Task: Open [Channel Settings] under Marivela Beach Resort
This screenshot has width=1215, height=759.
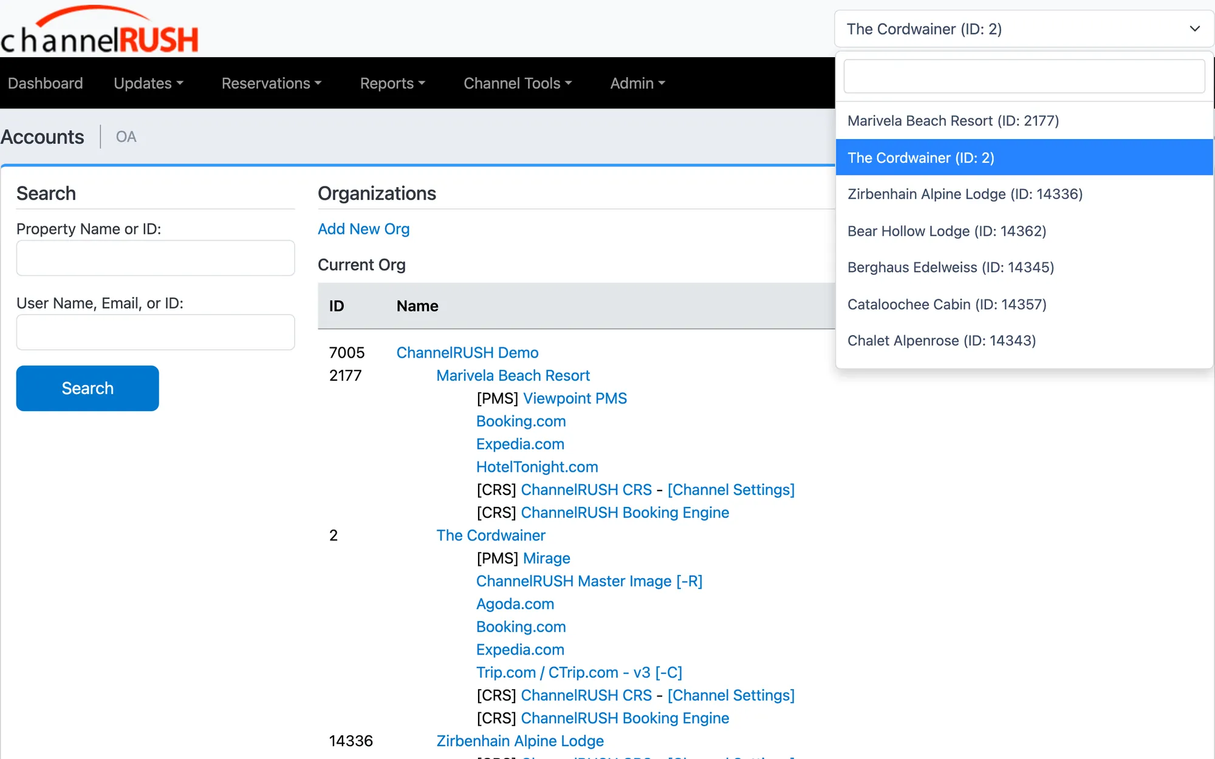Action: point(731,490)
